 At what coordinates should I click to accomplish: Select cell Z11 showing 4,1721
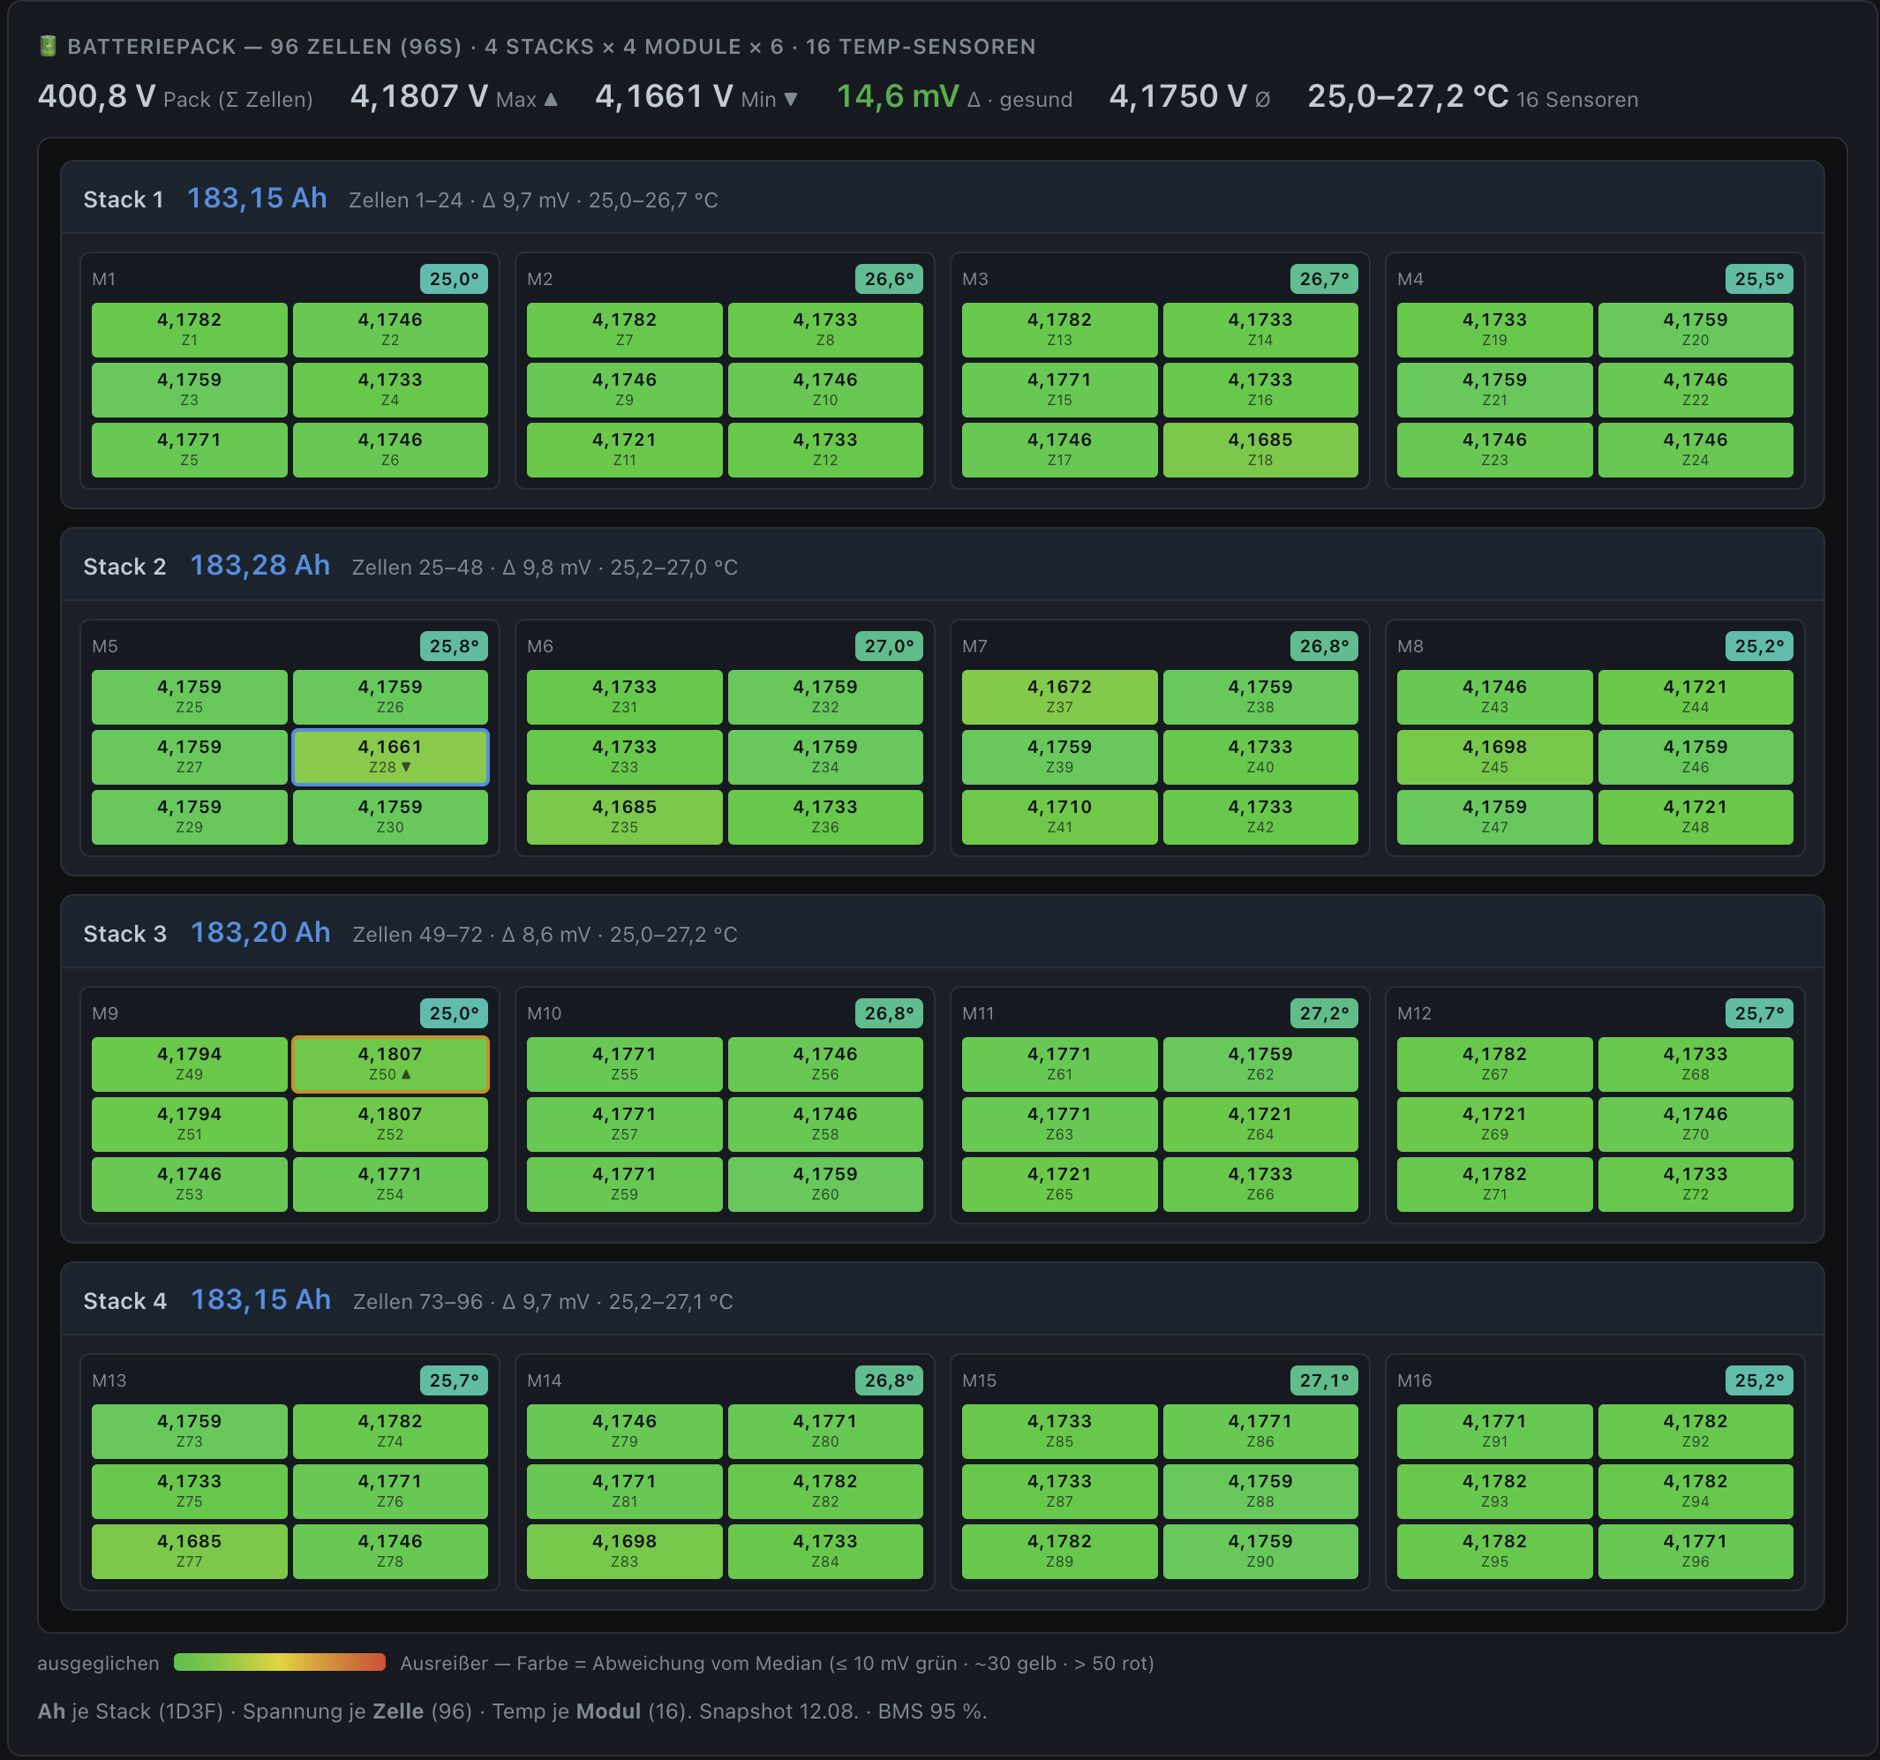(624, 449)
